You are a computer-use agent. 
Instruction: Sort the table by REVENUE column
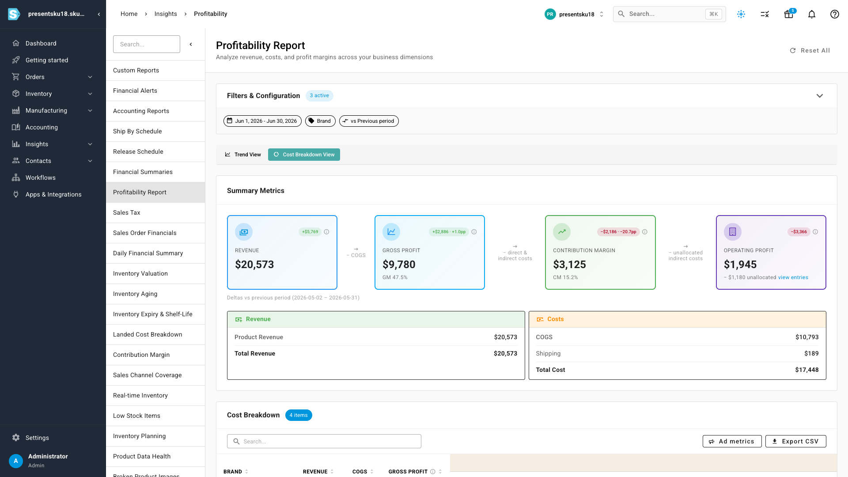click(318, 472)
